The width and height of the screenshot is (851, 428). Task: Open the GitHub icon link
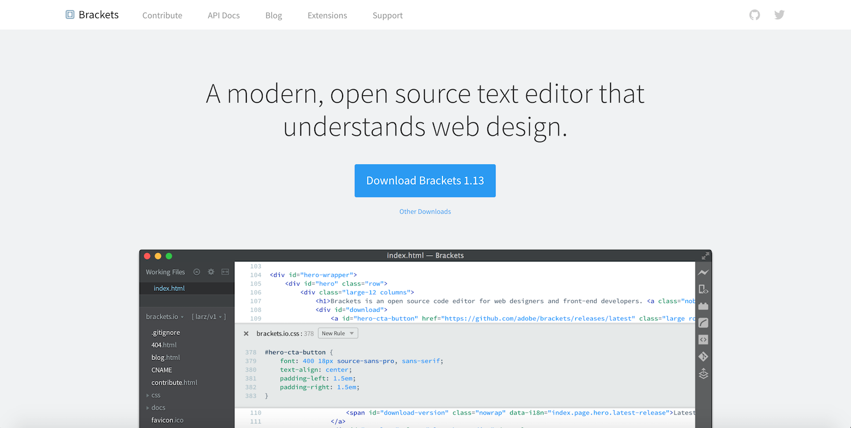(x=755, y=15)
